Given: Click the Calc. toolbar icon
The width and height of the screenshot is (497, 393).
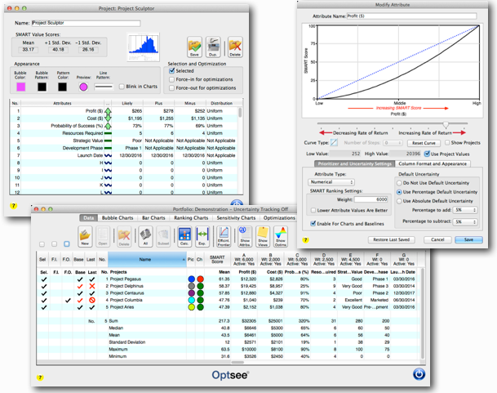Looking at the screenshot, I should [x=183, y=239].
